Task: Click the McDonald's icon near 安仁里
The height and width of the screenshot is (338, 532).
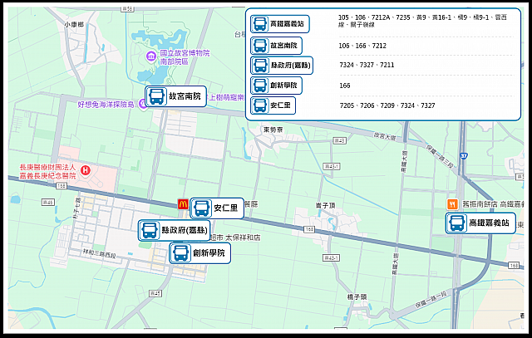Action: pyautogui.click(x=183, y=204)
